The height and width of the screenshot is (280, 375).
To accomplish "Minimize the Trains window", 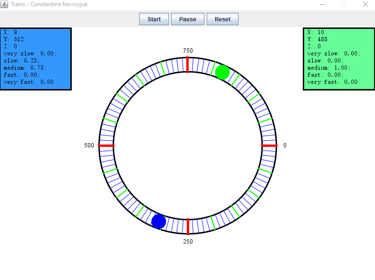I will 322,4.
